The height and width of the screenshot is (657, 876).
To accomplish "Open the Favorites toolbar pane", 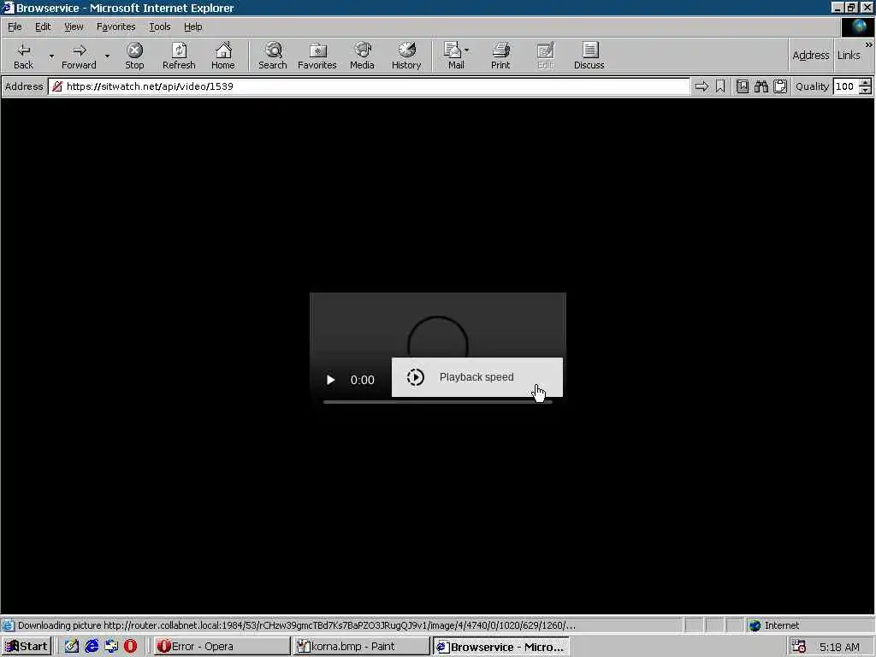I will point(317,56).
